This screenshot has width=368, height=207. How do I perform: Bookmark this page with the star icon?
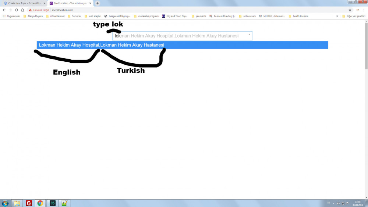[350, 10]
